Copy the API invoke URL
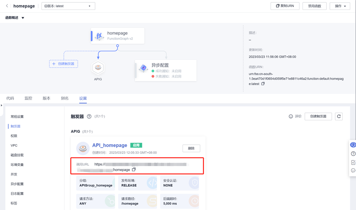 pyautogui.click(x=134, y=169)
